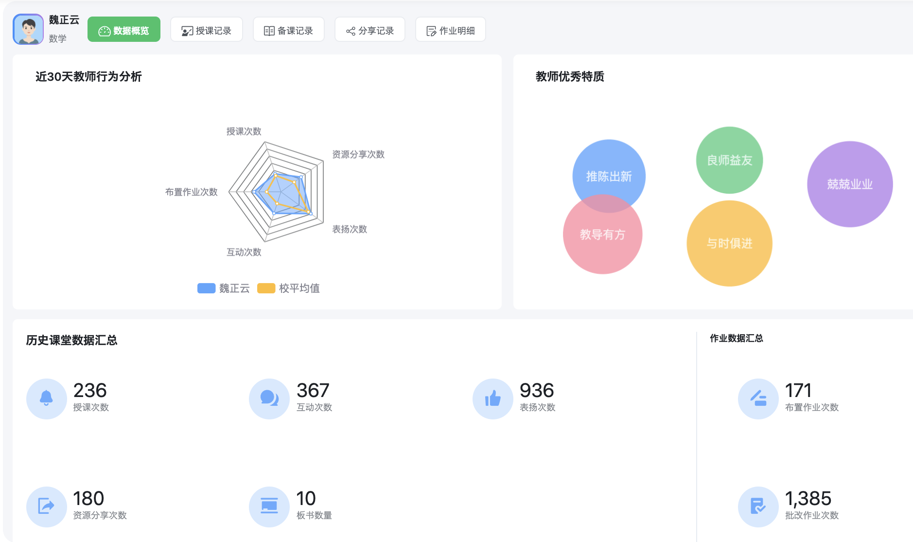Click the checked-document icon for 批改作业次数
Image resolution: width=913 pixels, height=542 pixels.
tap(758, 506)
